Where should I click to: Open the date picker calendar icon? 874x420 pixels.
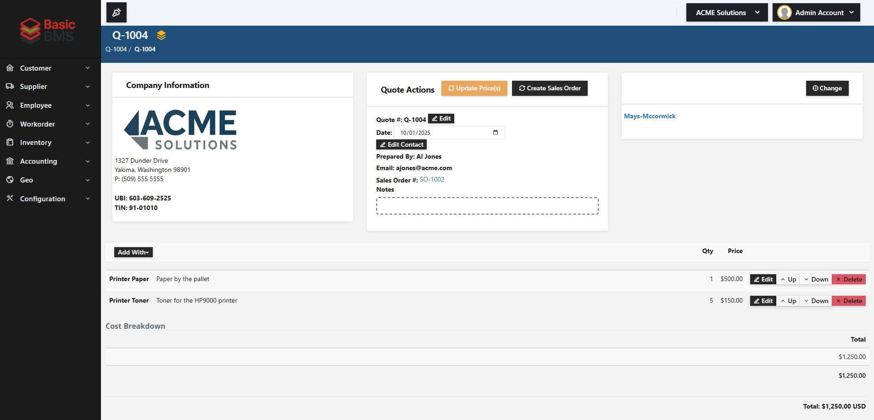pyautogui.click(x=495, y=133)
